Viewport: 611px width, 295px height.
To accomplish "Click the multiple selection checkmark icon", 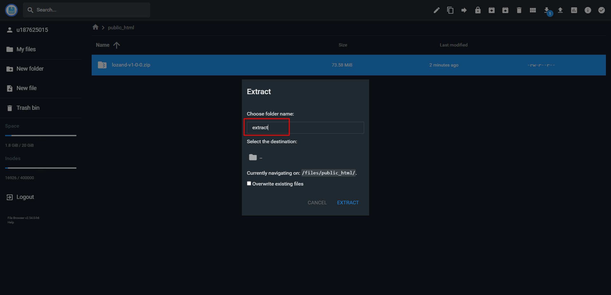I will pos(601,10).
